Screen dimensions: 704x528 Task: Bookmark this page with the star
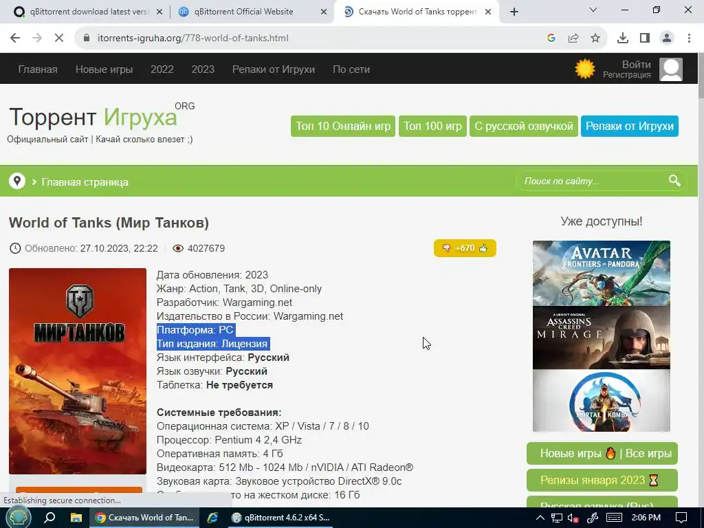(x=595, y=38)
